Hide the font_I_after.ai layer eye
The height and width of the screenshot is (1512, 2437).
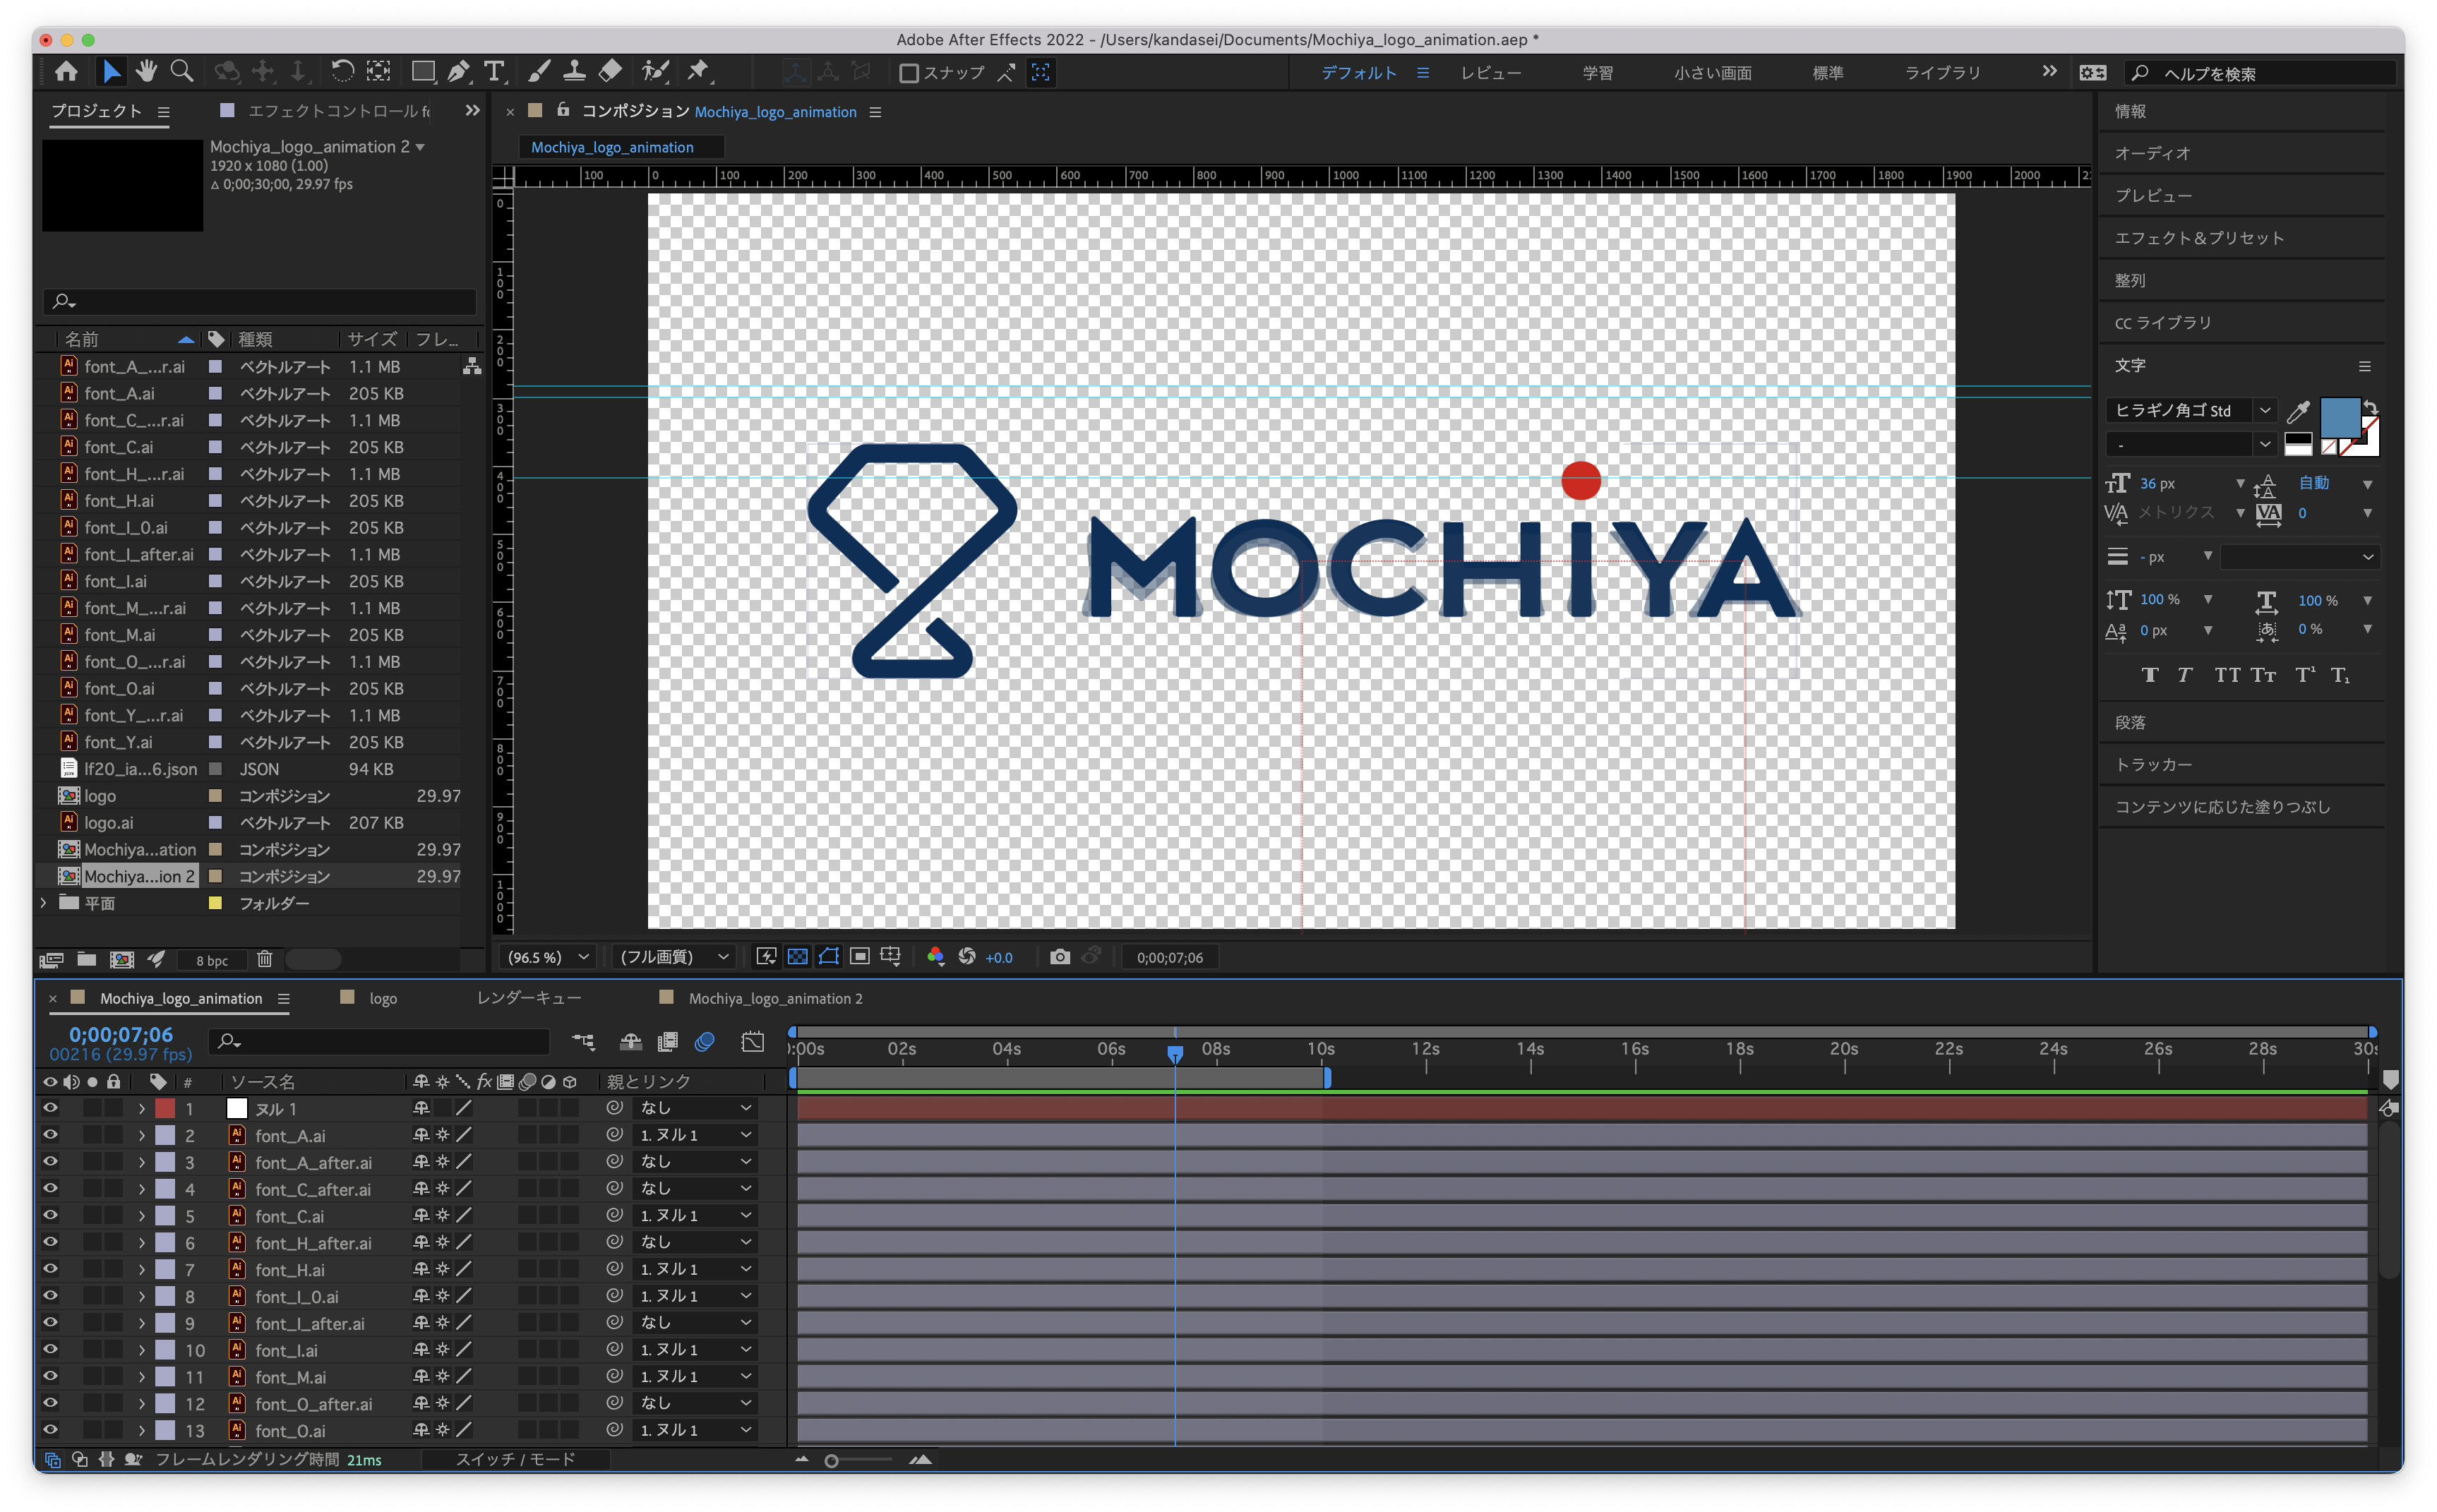(50, 1322)
